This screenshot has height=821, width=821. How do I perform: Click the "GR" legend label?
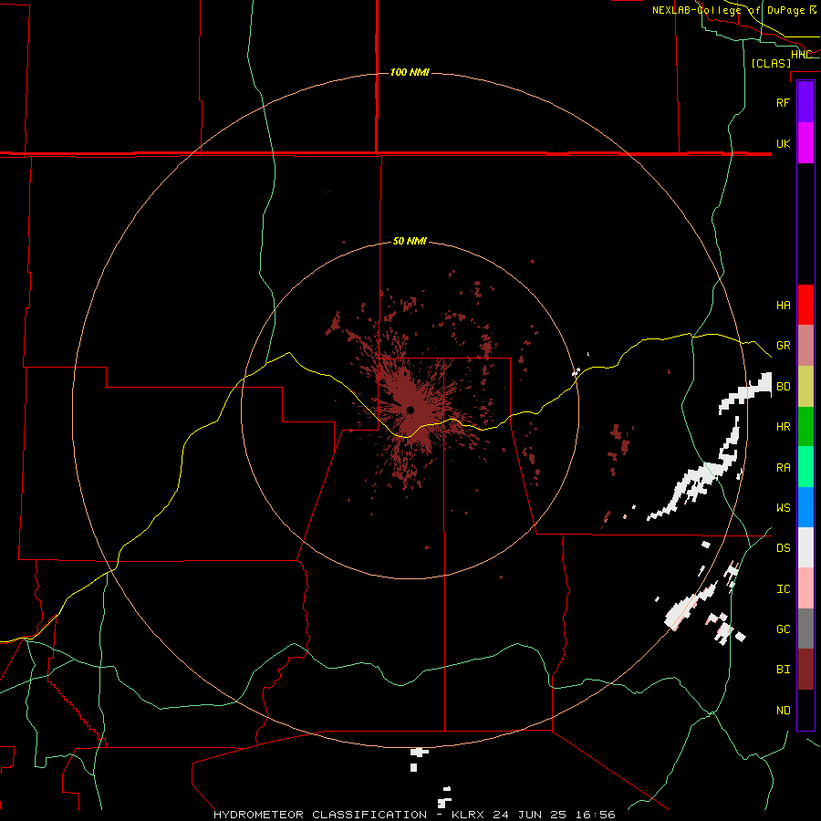coord(783,346)
